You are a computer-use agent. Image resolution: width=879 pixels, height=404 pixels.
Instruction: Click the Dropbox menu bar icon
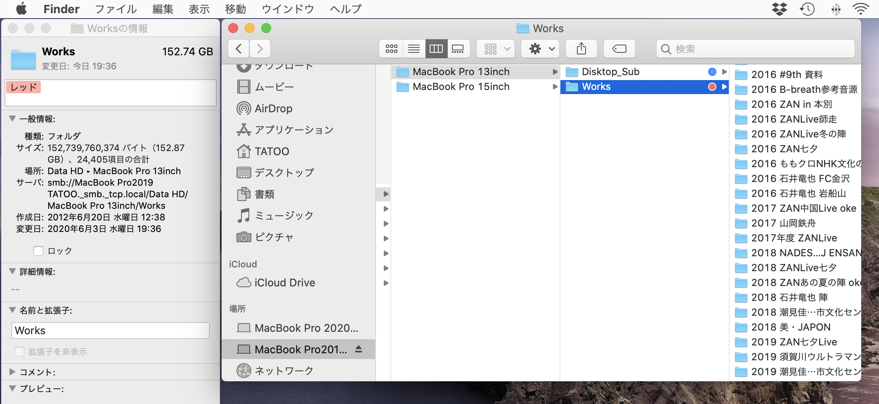[x=779, y=9]
